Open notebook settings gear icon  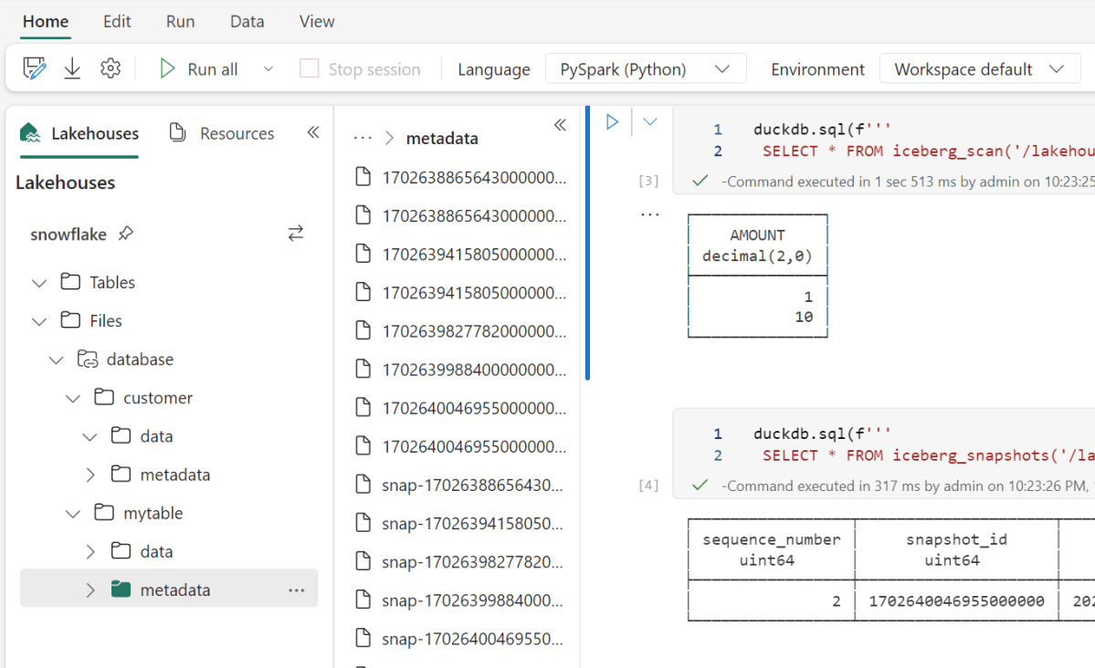coord(111,68)
